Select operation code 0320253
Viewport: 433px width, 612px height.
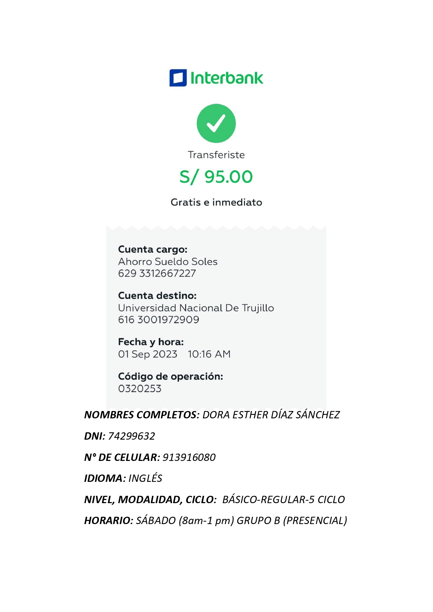140,389
